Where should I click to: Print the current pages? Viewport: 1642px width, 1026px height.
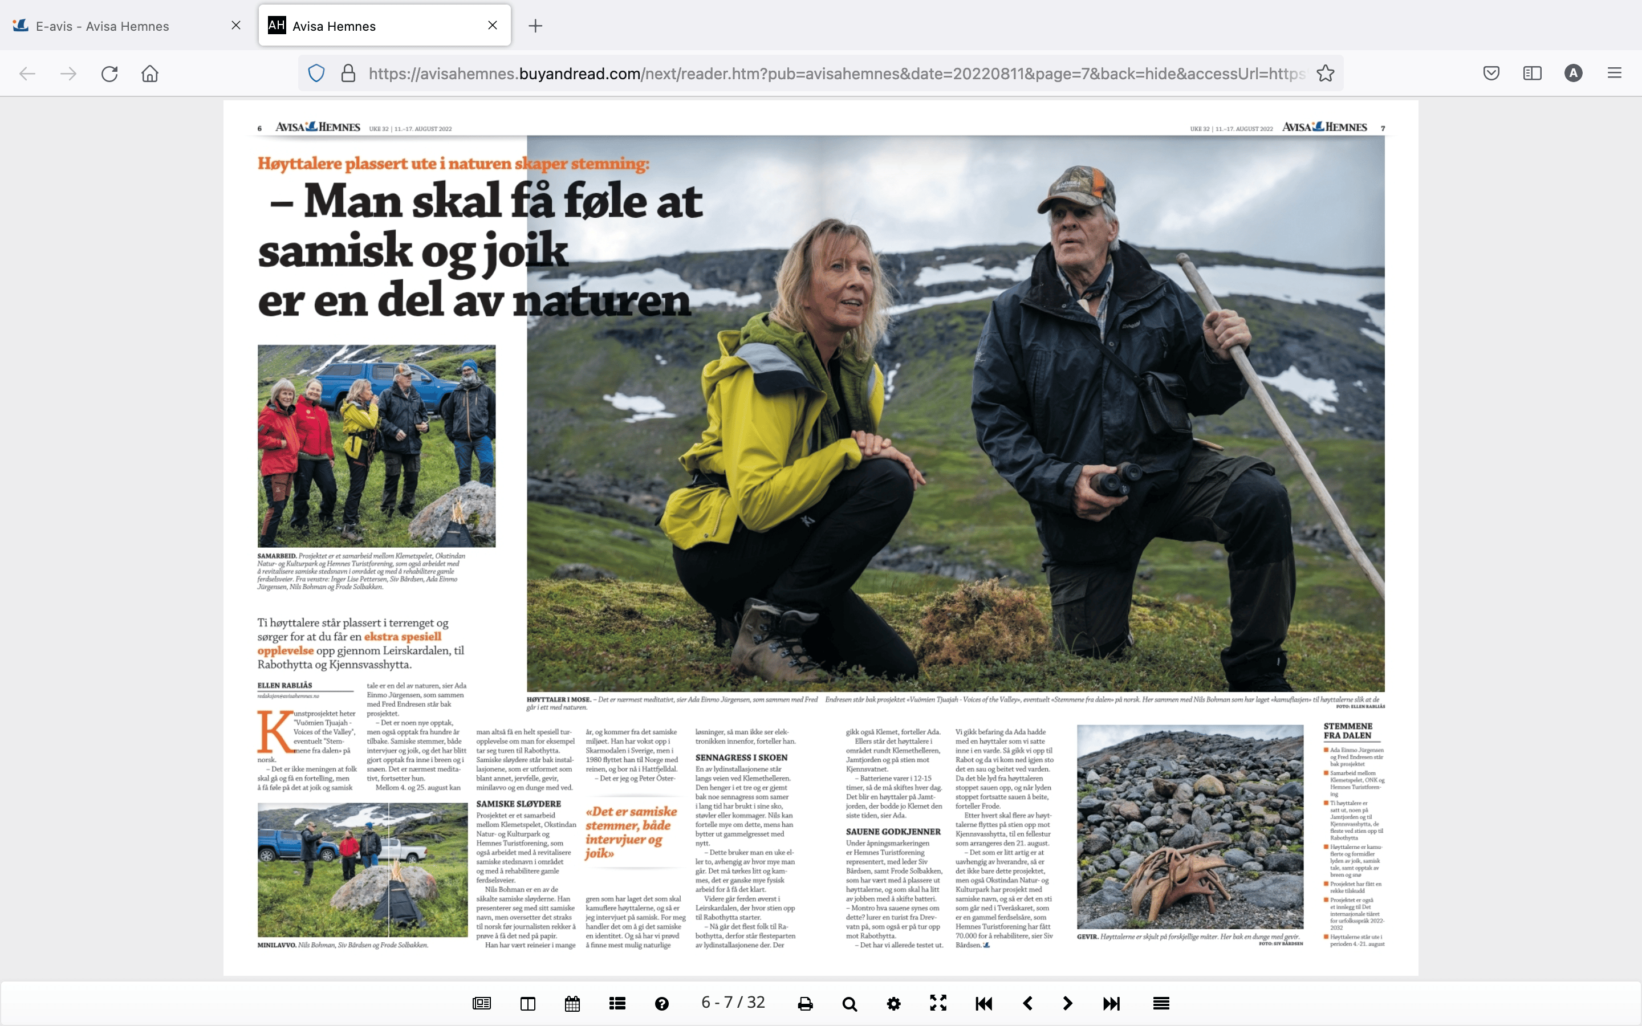pyautogui.click(x=804, y=1003)
